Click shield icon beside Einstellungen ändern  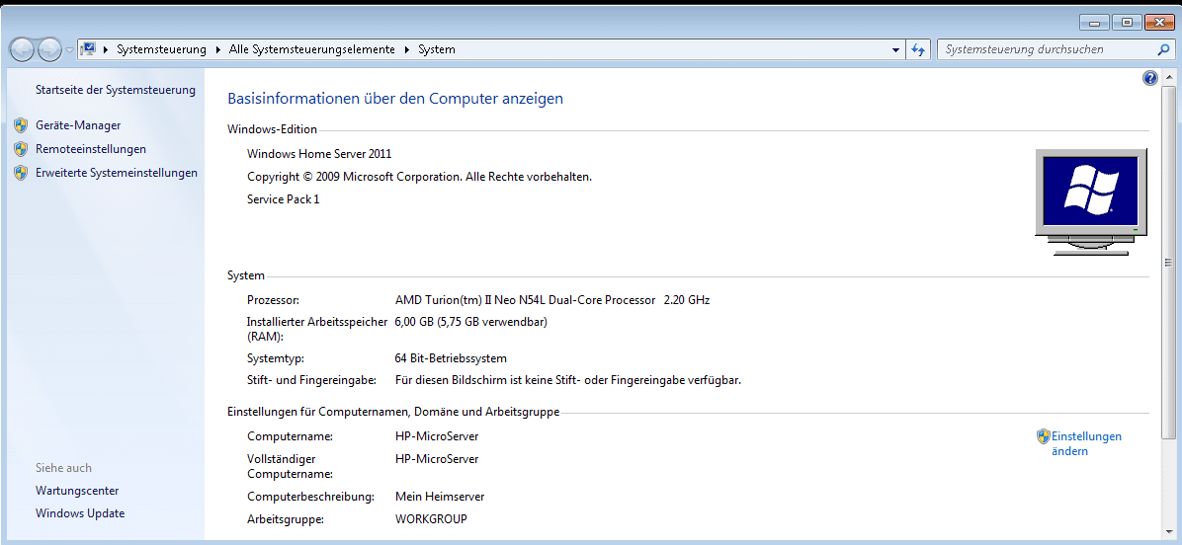pos(1044,436)
